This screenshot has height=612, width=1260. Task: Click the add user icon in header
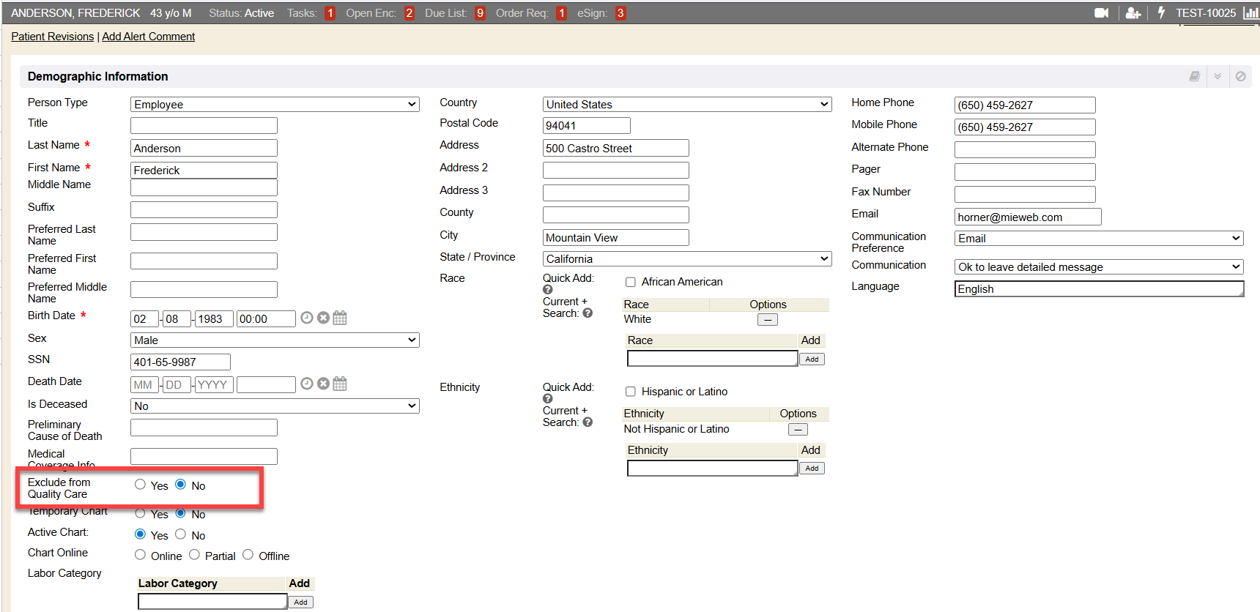pos(1133,13)
